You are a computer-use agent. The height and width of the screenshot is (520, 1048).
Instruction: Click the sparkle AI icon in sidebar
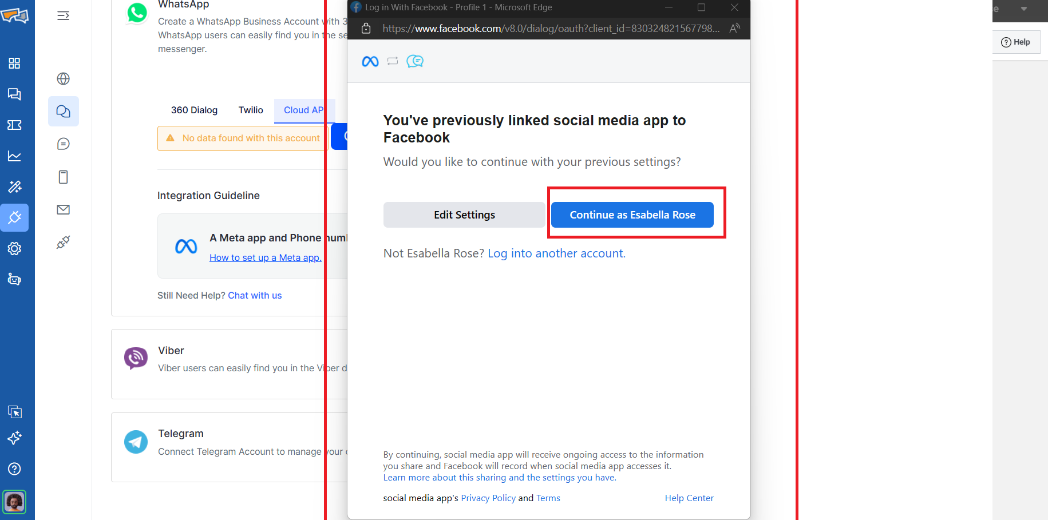(14, 438)
